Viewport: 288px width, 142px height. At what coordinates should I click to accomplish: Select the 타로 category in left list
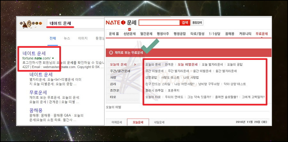113,97
